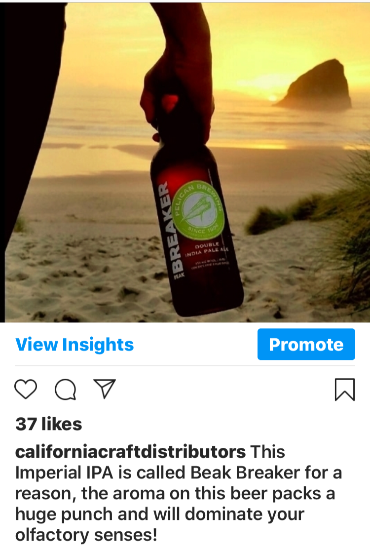This screenshot has width=370, height=552.
Task: Click the blue Promote button
Action: click(x=306, y=344)
